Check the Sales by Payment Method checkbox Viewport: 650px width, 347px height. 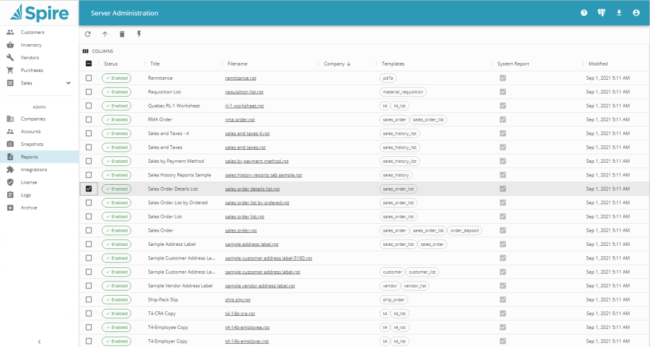tap(88, 161)
